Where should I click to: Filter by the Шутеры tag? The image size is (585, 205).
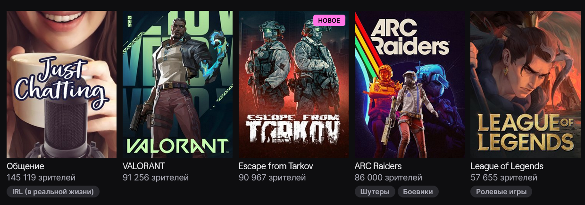click(375, 191)
